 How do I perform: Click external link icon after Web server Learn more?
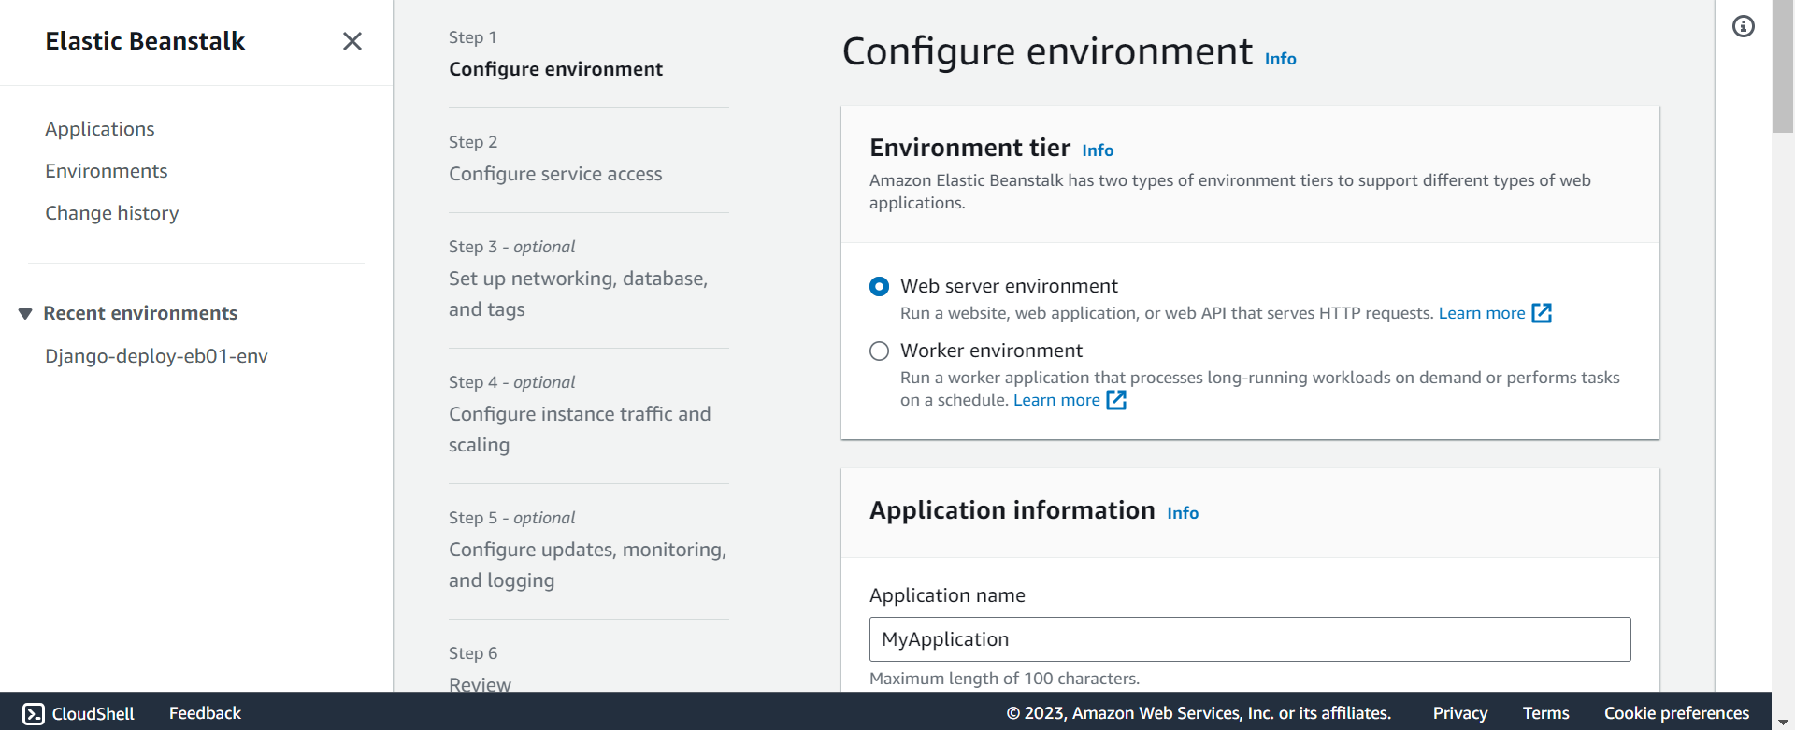tap(1542, 313)
